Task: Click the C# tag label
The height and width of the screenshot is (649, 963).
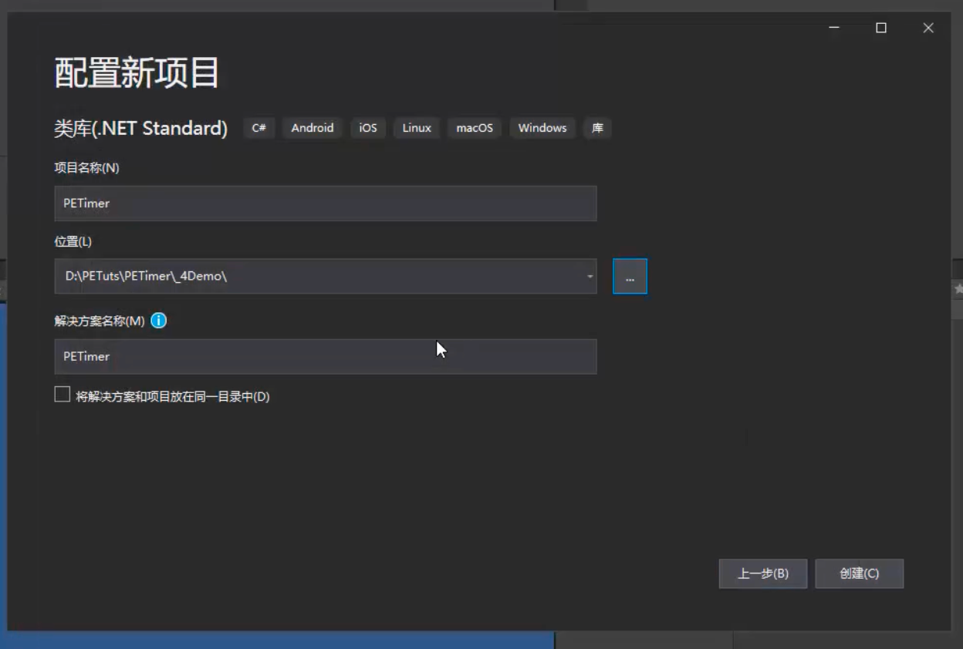Action: pos(259,128)
